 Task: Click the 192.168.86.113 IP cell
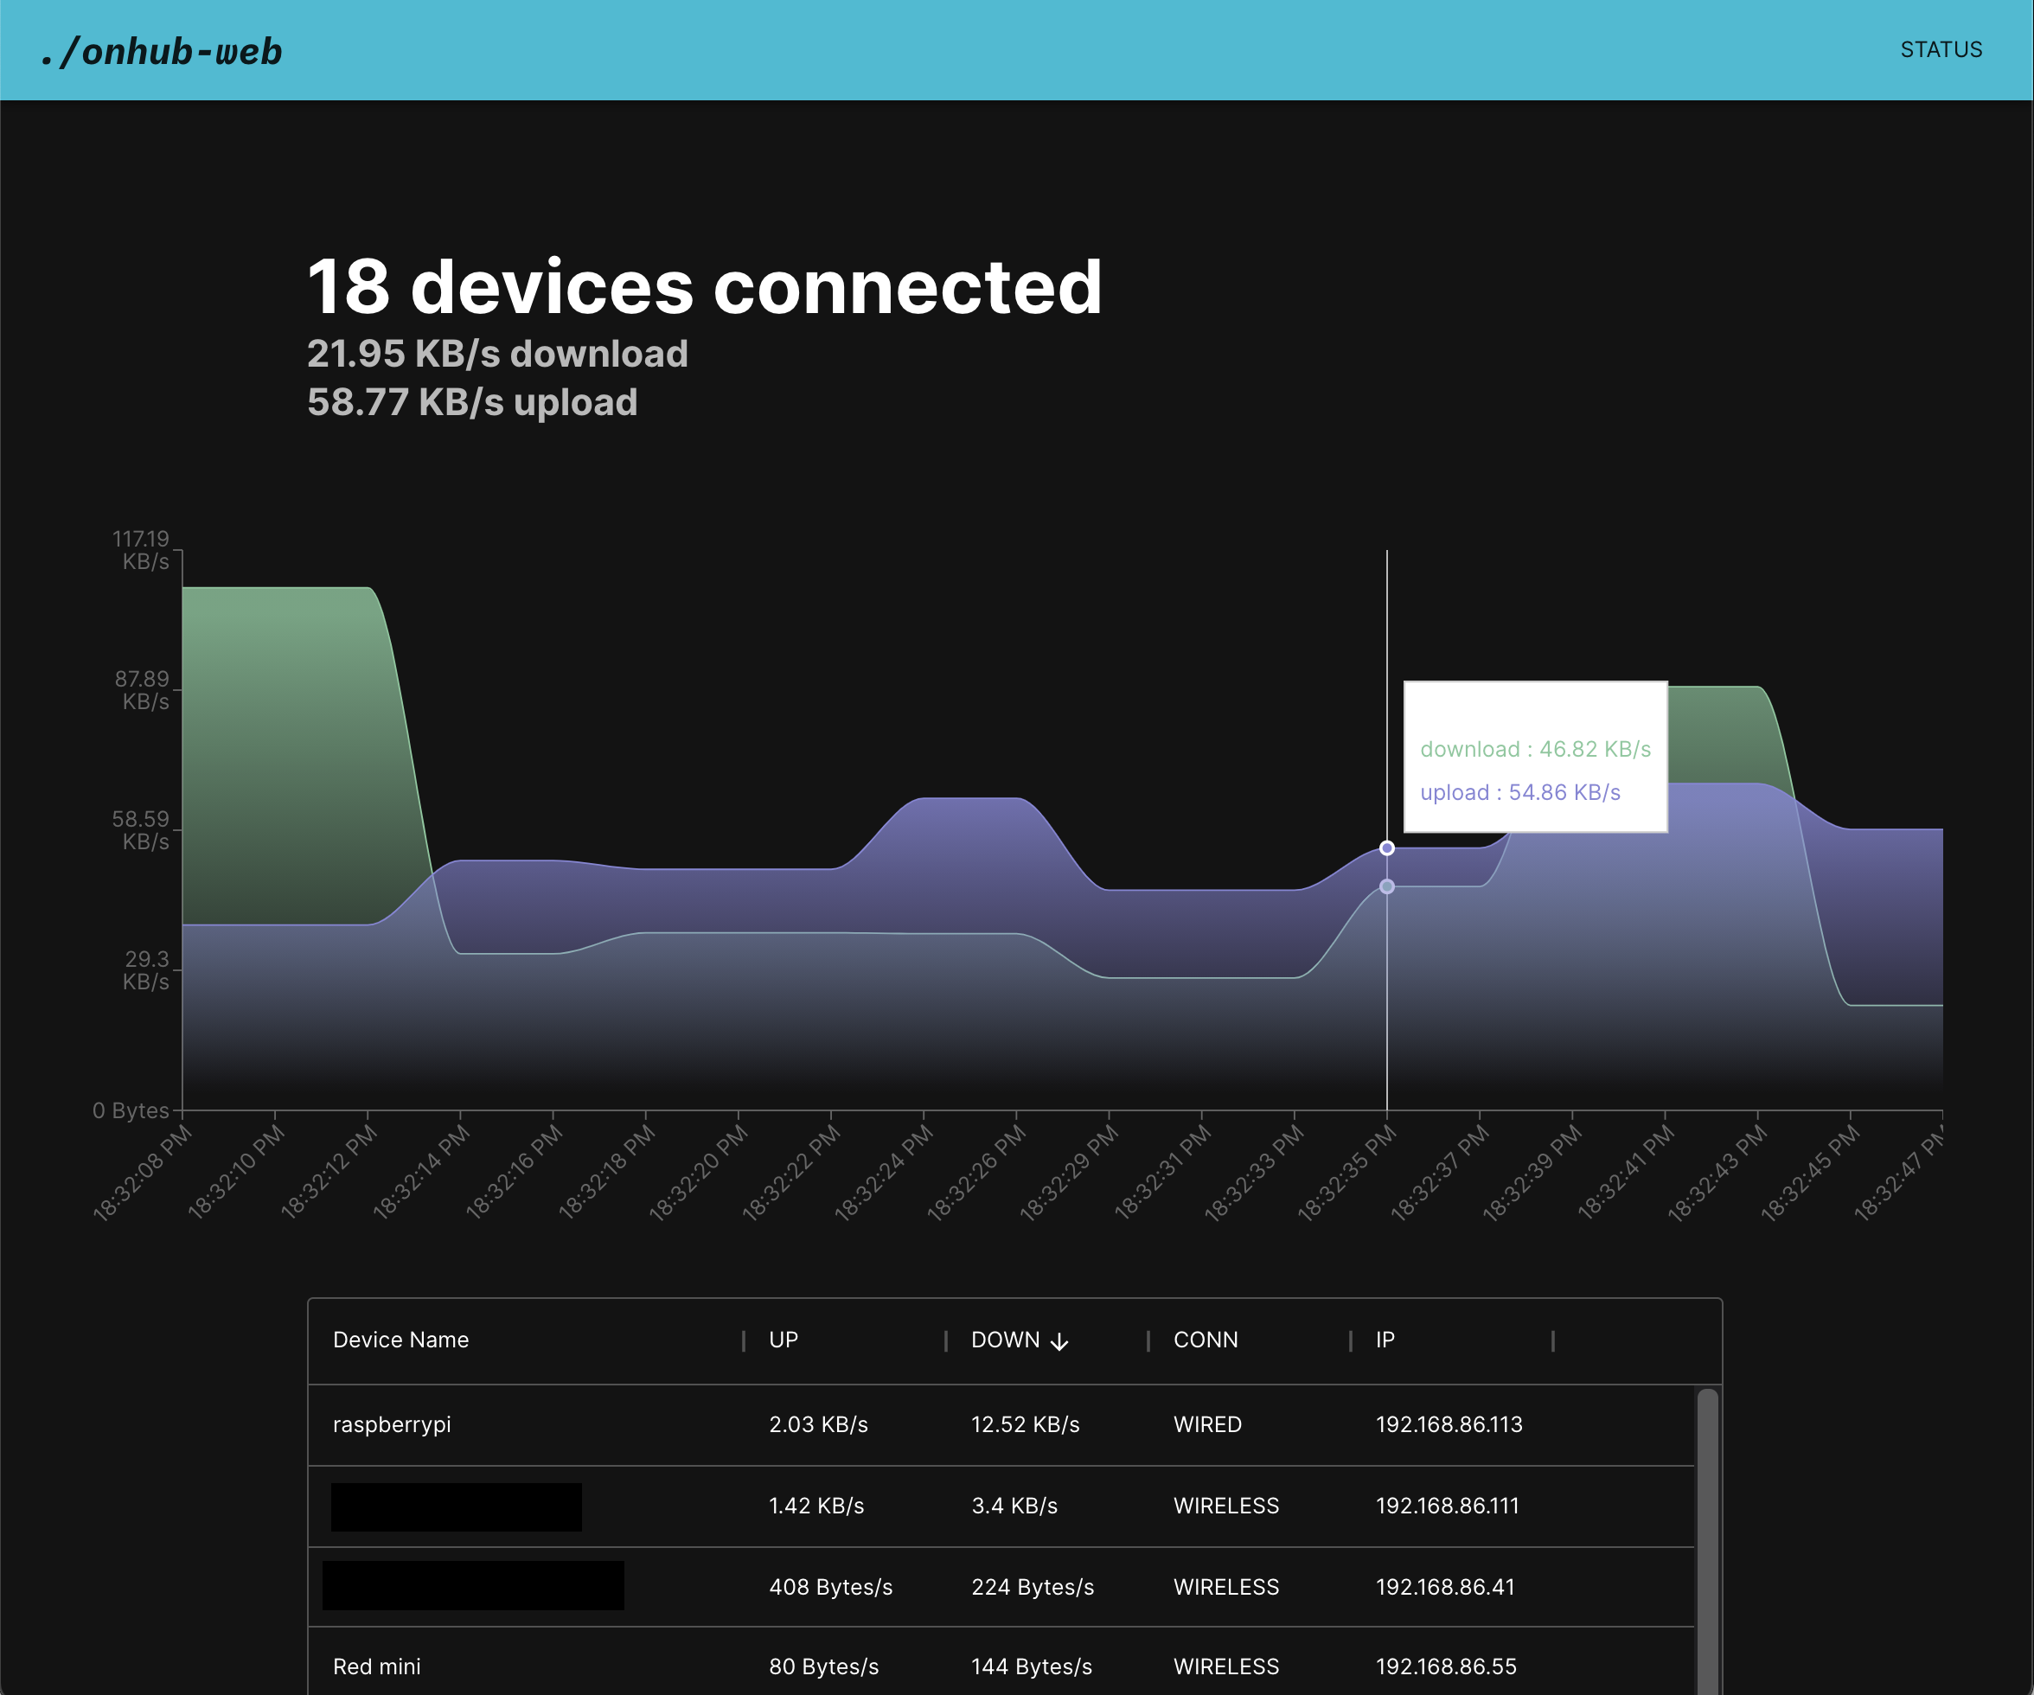tap(1449, 1425)
